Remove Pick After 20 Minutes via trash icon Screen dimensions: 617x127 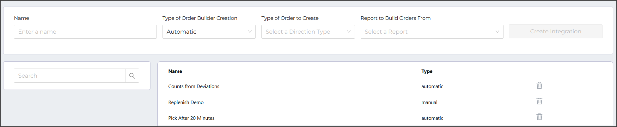(539, 117)
